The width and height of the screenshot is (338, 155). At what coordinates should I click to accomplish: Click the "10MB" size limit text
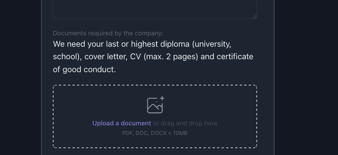click(180, 133)
